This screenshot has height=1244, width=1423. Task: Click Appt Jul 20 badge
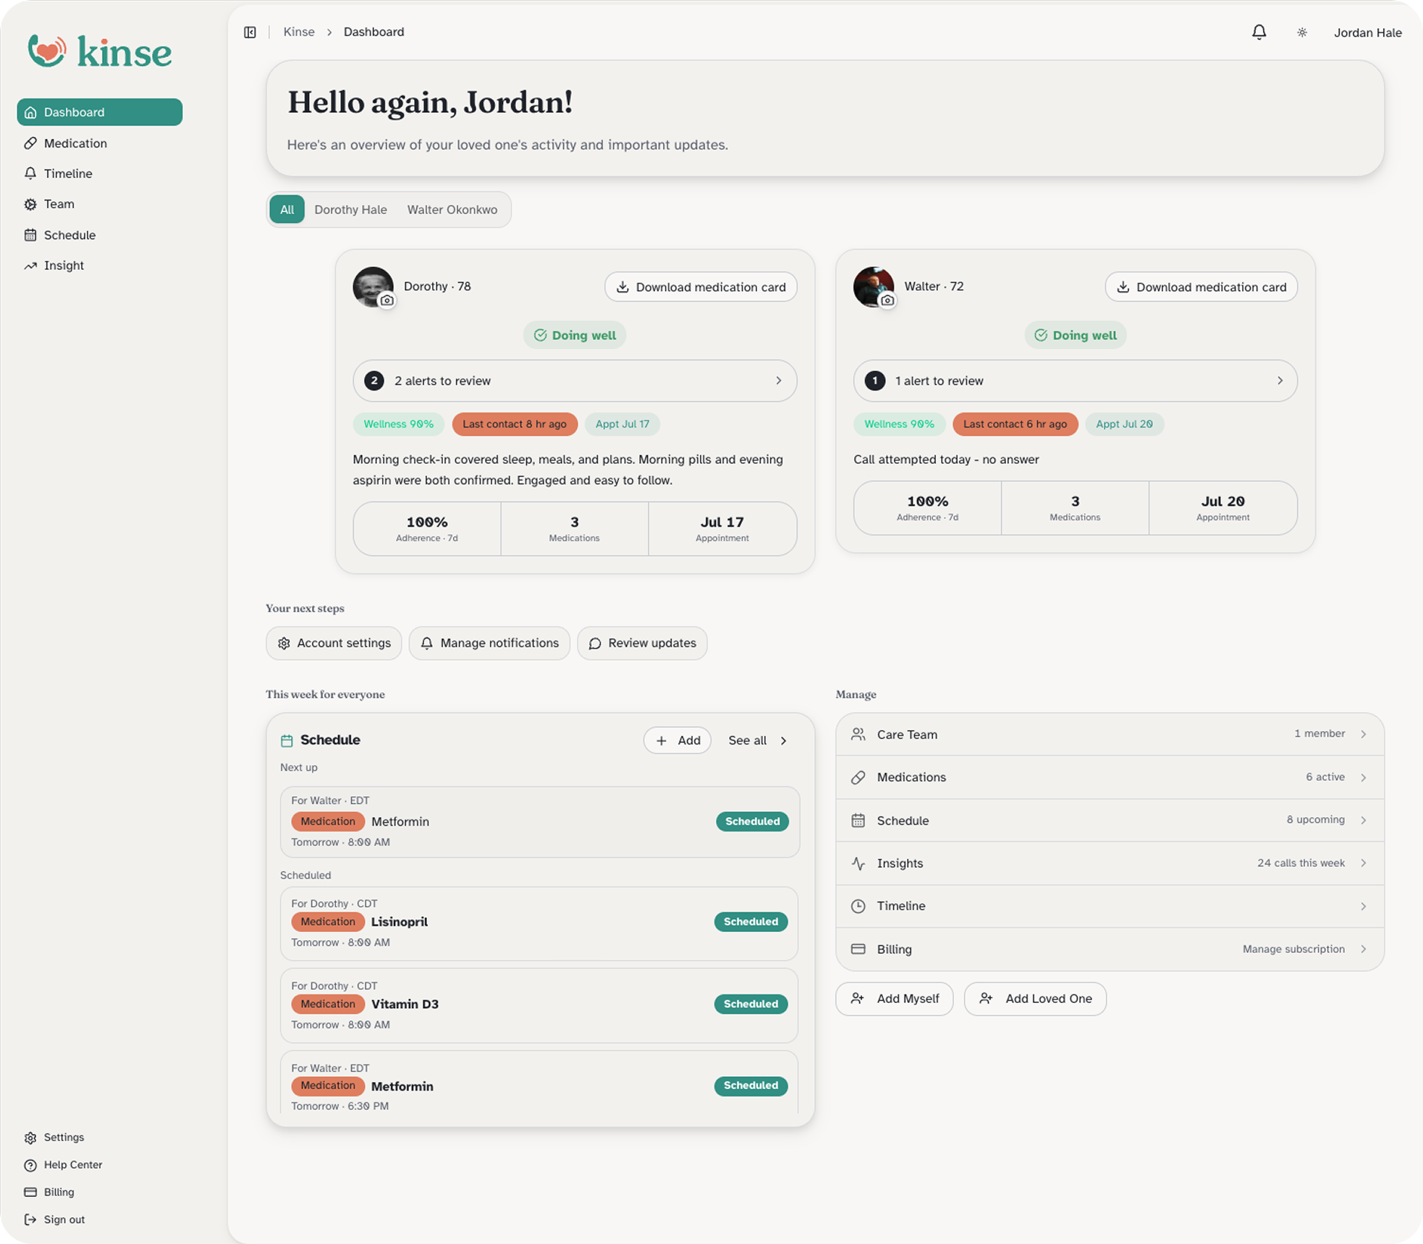1124,424
